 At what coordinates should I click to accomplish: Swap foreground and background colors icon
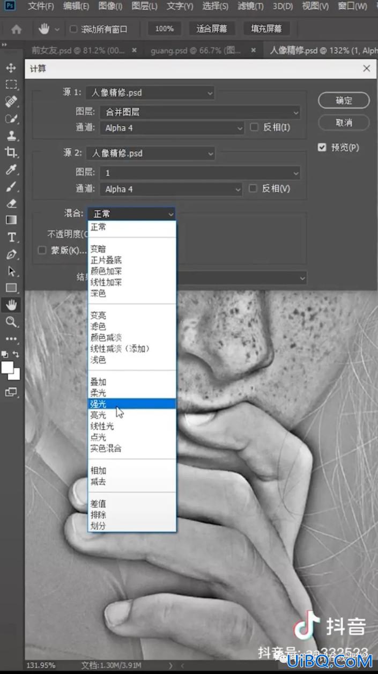[x=16, y=355]
